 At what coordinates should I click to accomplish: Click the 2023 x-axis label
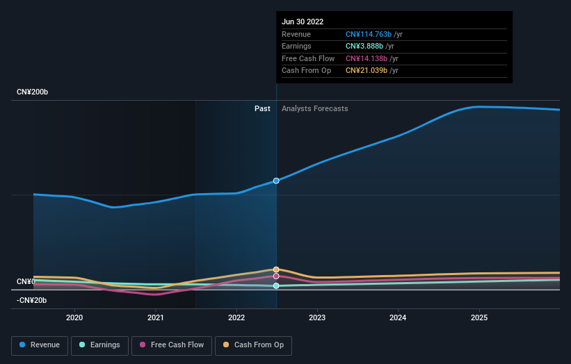pyautogui.click(x=317, y=317)
